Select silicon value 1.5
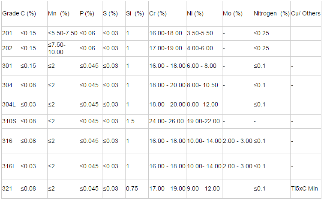The height and width of the screenshot is (200, 327). point(130,121)
